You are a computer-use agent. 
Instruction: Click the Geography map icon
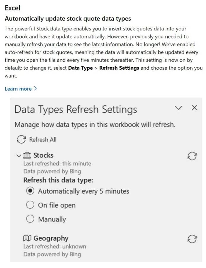tap(27, 238)
